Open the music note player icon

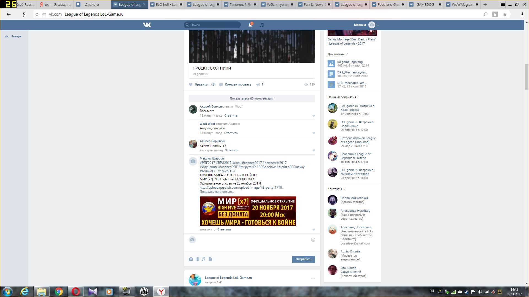261,25
